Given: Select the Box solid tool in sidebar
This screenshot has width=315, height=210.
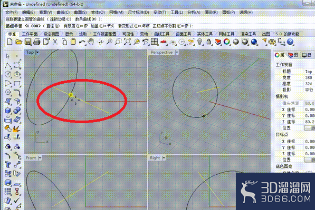Looking at the screenshot, I should coord(8,111).
